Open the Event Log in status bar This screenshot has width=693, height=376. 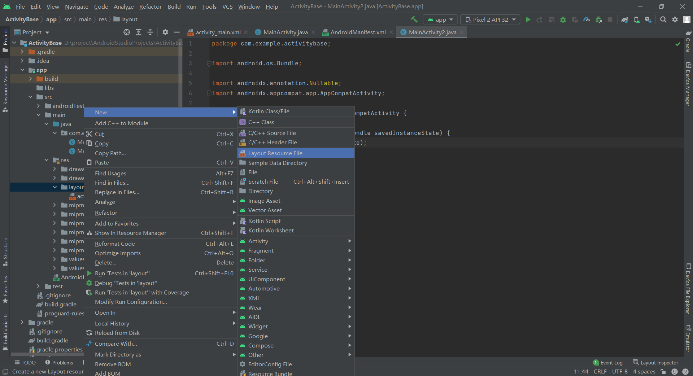[x=608, y=363]
